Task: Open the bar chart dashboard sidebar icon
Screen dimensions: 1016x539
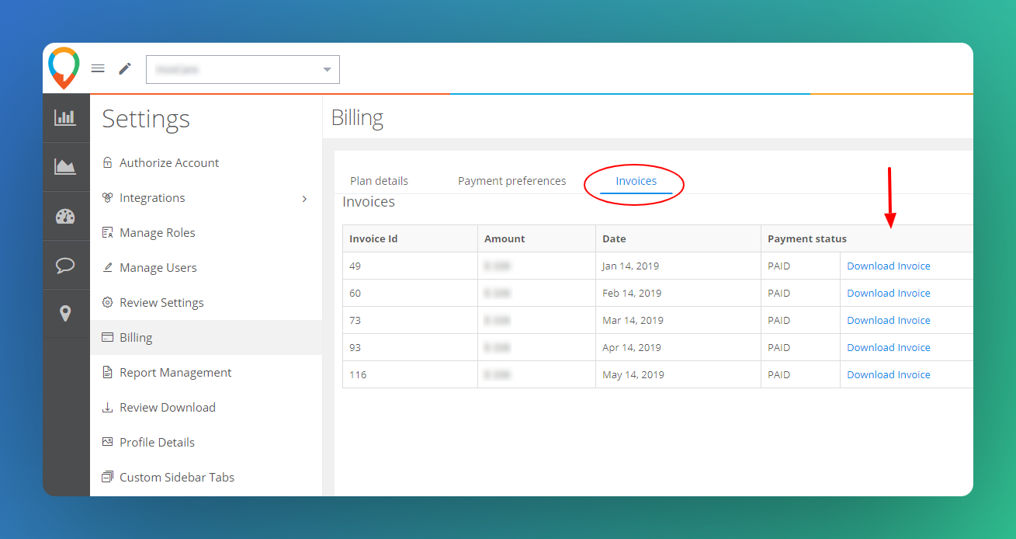Action: pyautogui.click(x=65, y=117)
